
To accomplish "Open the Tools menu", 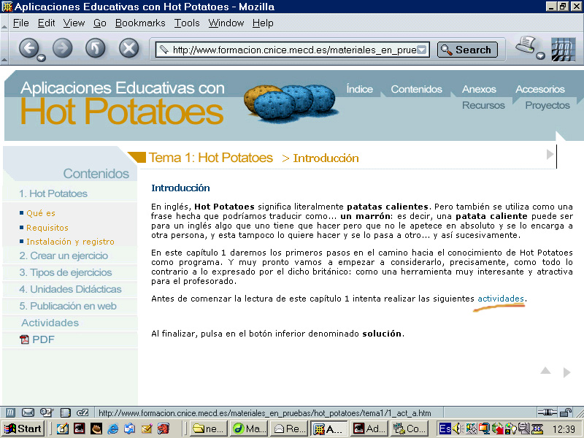I will (187, 23).
